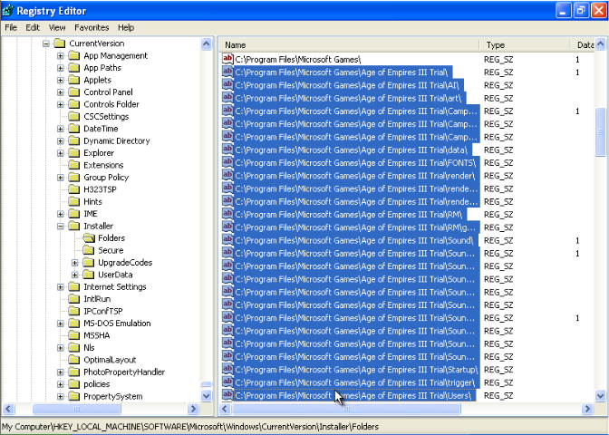The image size is (609, 435).
Task: Click the string icon for Trial\AI\ value
Action: click(227, 84)
